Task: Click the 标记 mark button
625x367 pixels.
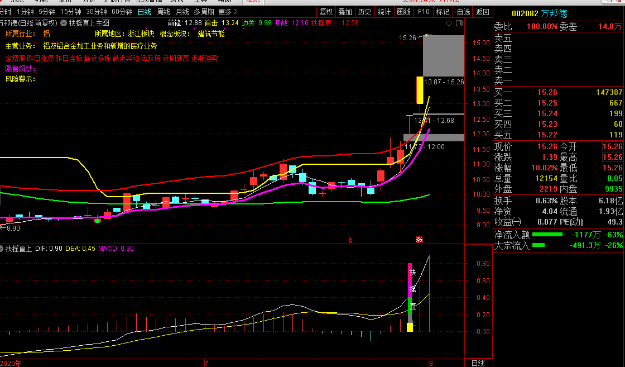Action: point(442,12)
